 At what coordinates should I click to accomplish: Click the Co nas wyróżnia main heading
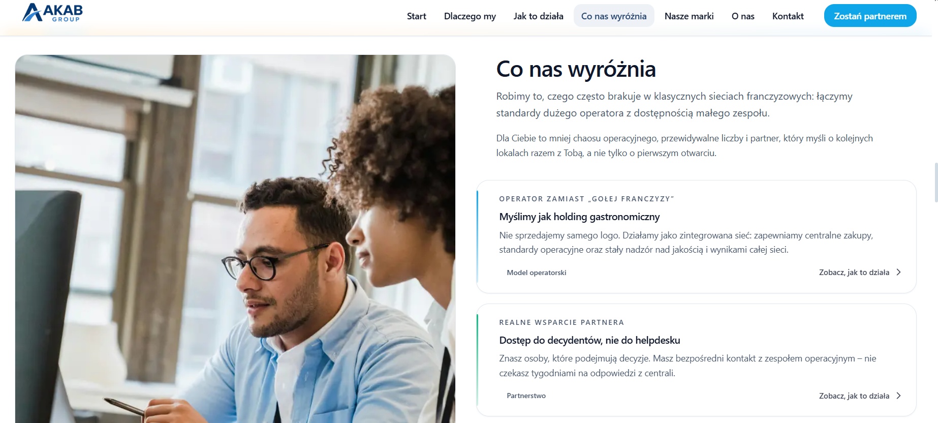pyautogui.click(x=576, y=69)
